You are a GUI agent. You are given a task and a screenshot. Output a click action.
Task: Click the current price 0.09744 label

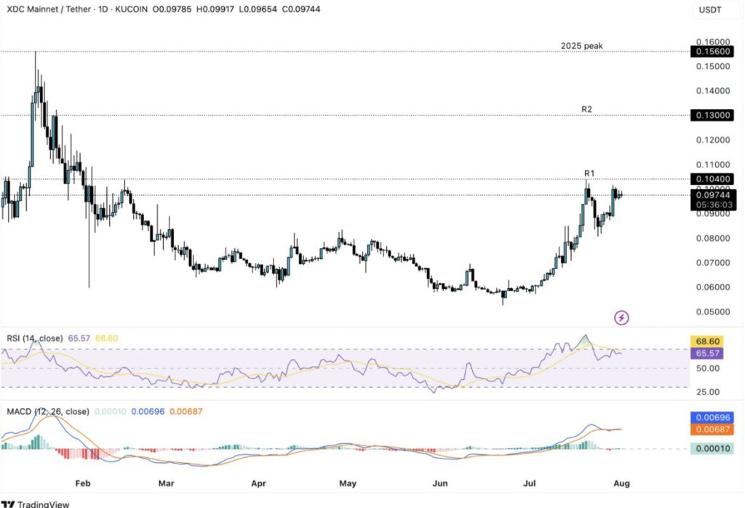pos(712,195)
